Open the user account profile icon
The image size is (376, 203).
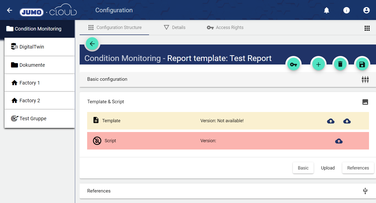(366, 10)
